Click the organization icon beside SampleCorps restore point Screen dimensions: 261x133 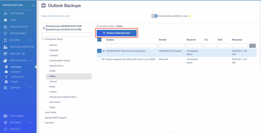click(44, 28)
